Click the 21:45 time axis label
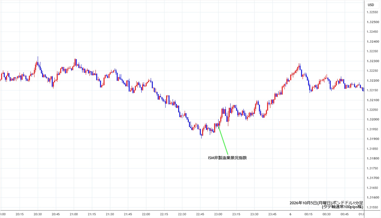 (128, 214)
